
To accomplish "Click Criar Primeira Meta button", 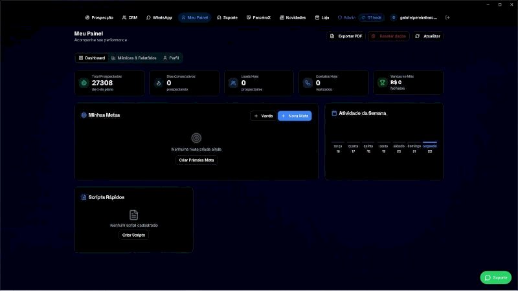I will click(x=196, y=160).
